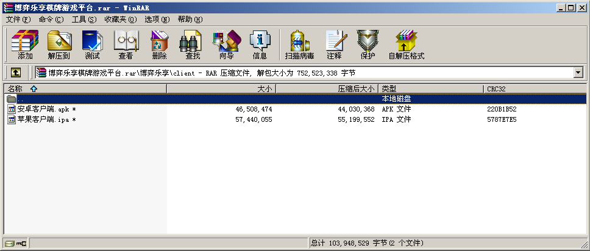590x251 pixels.
Task: Click the 添加 (Add) toolbar icon
Action: [25, 45]
